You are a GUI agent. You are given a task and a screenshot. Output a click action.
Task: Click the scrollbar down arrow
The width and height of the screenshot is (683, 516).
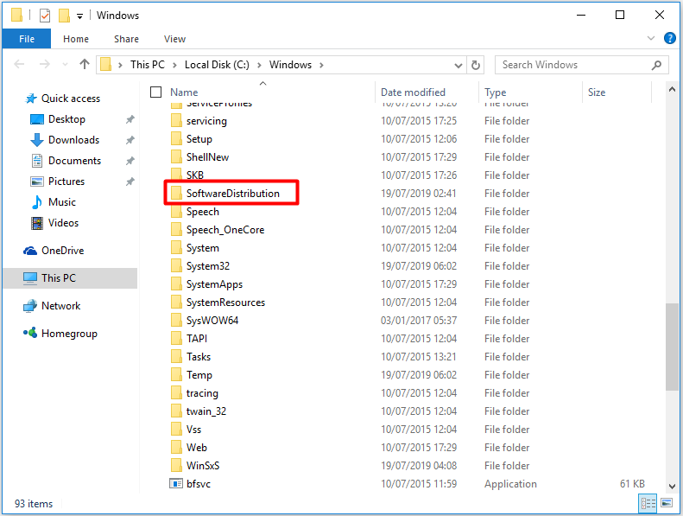click(672, 486)
